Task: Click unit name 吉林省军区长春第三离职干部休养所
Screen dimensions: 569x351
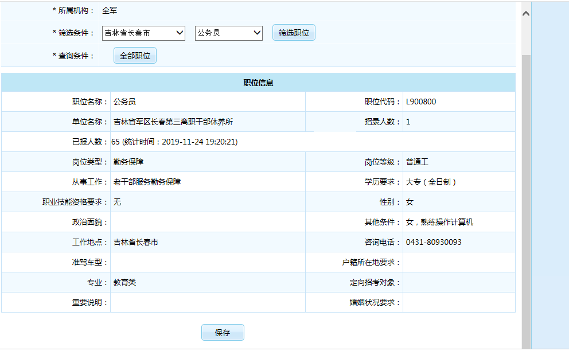Action: (x=173, y=122)
